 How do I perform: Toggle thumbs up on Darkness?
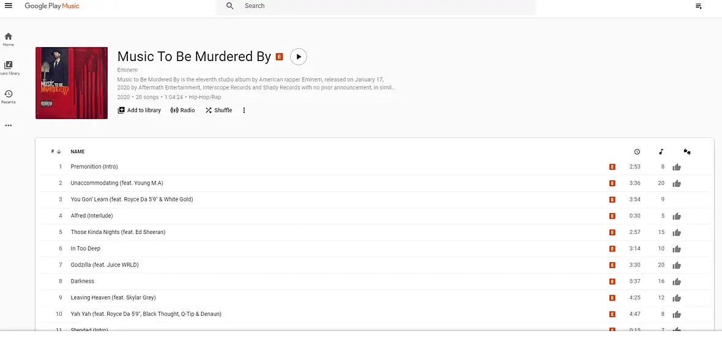676,282
